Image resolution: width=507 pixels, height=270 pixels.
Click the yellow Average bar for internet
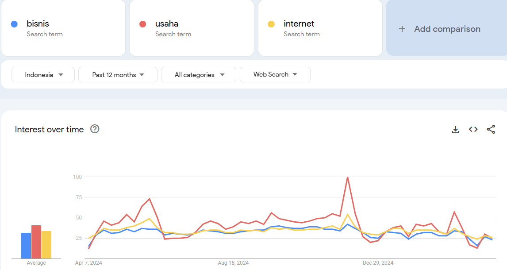tap(46, 245)
